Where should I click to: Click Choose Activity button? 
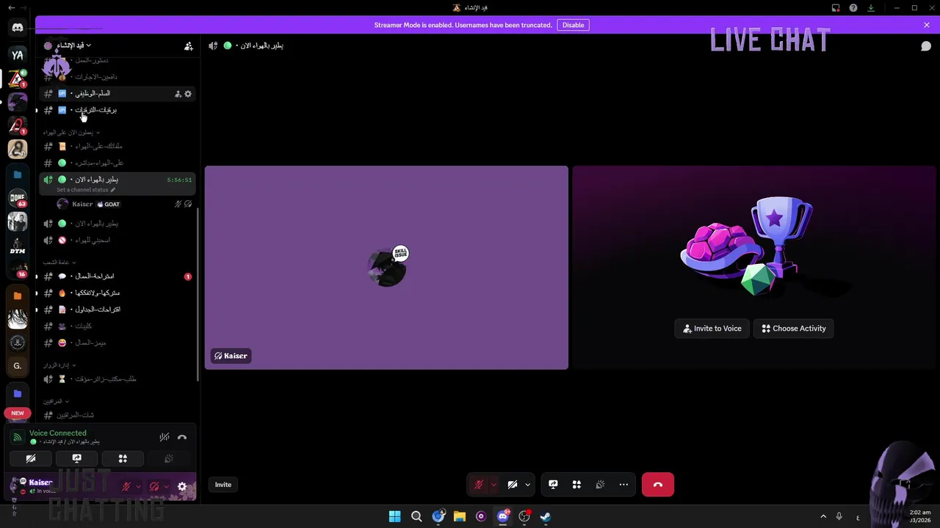pos(794,329)
